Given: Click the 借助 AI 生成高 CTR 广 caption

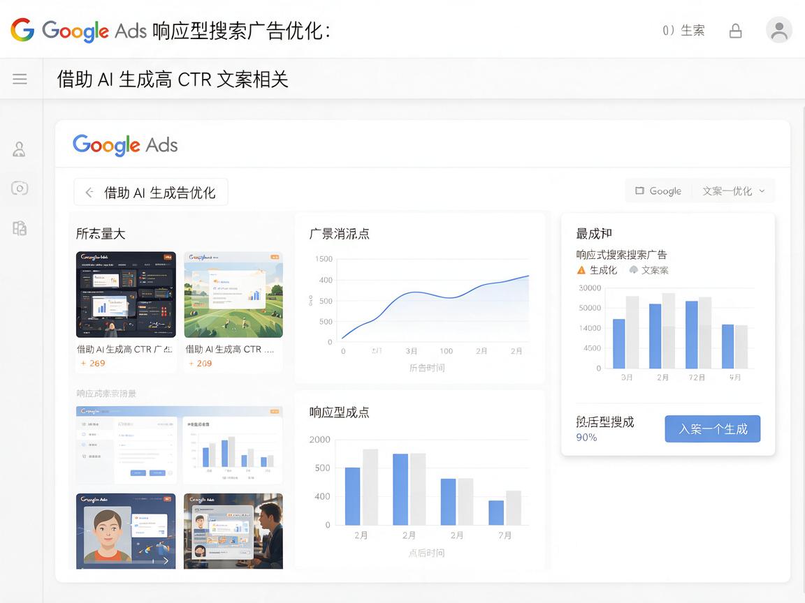Looking at the screenshot, I should 124,349.
